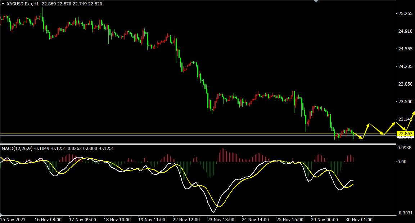Click the XAGUSD.Exp,H1 symbol title text
The width and height of the screenshot is (415, 223).
(x=23, y=4)
